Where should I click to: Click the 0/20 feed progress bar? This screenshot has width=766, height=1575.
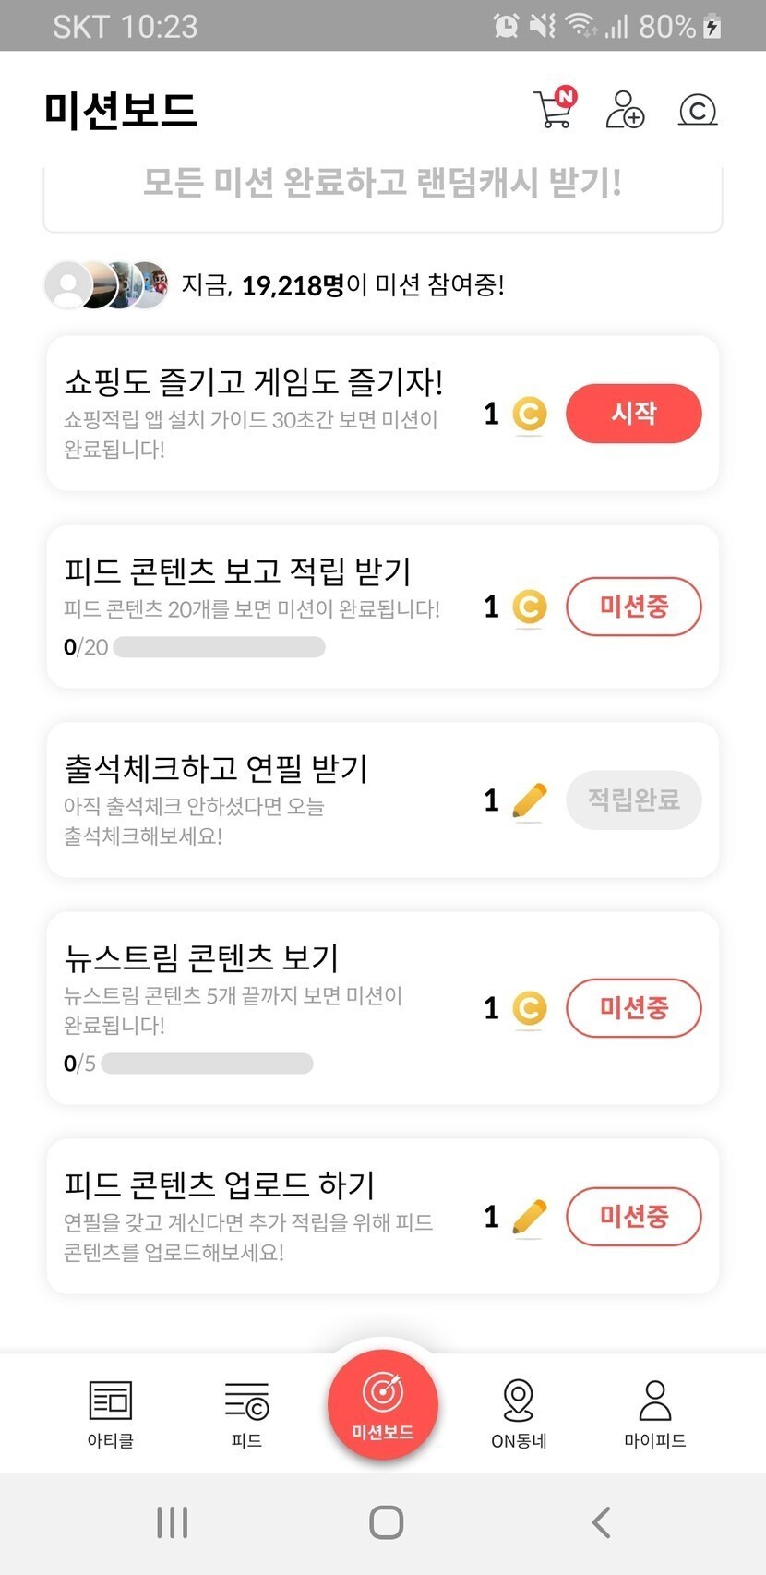point(219,647)
